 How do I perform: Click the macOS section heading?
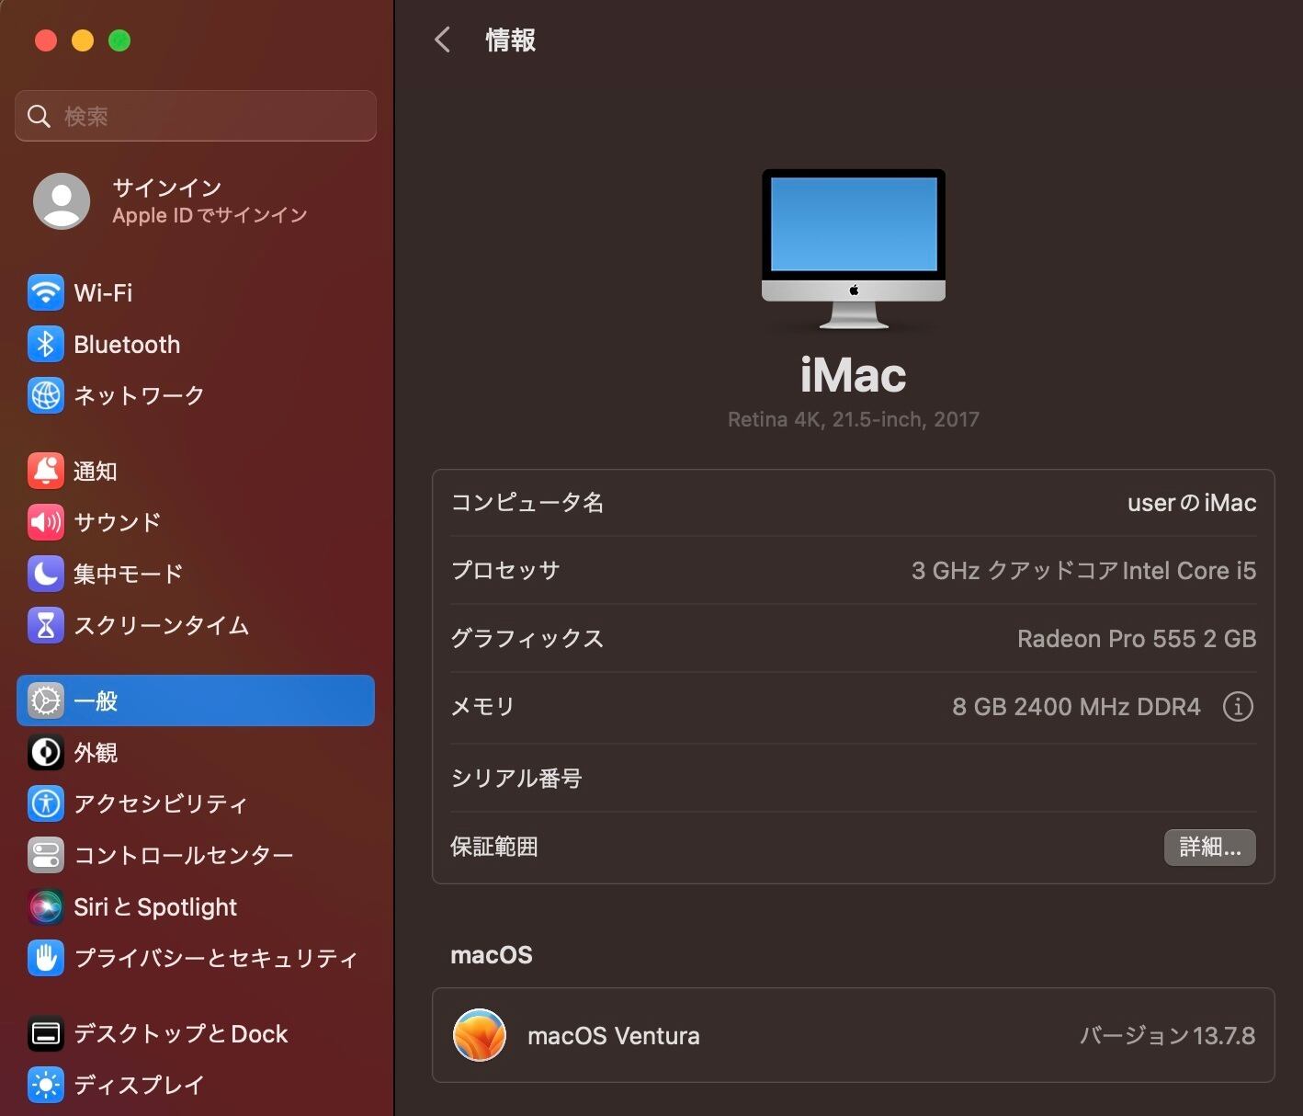point(492,955)
